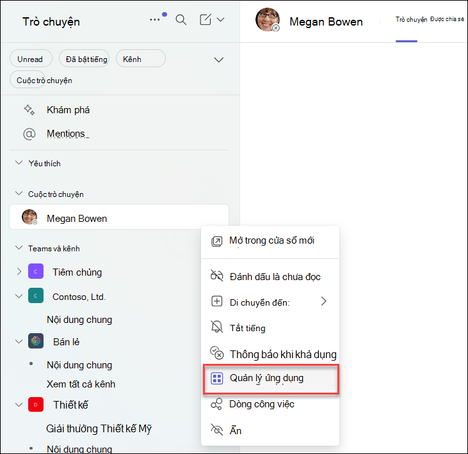Screen dimensions: 468x454
Task: Switch to the Được chia sẻ tab
Action: [x=447, y=19]
